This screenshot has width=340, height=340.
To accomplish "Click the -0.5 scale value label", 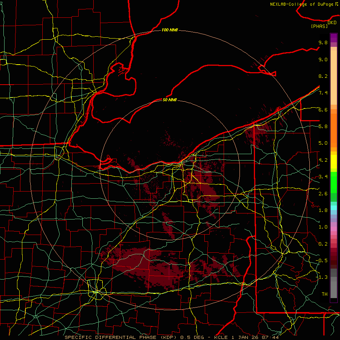I will 321,261.
